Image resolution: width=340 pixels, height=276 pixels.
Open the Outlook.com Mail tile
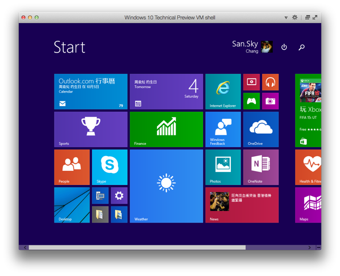(x=91, y=92)
